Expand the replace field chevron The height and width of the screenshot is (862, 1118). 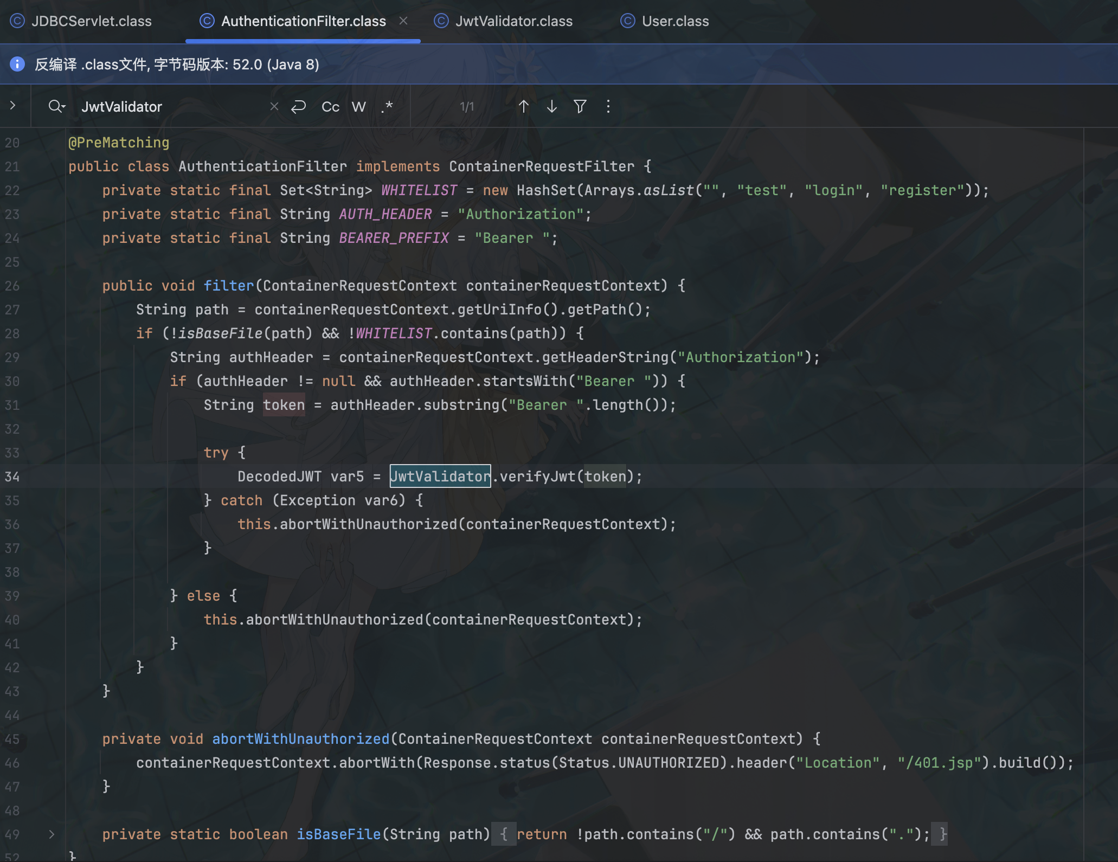[x=13, y=106]
